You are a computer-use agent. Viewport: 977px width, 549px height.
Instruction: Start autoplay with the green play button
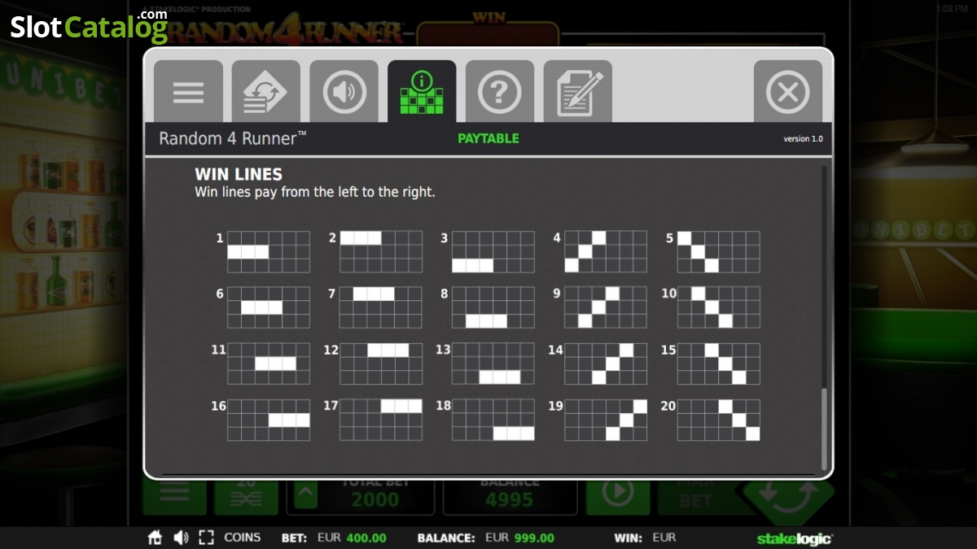click(x=618, y=495)
